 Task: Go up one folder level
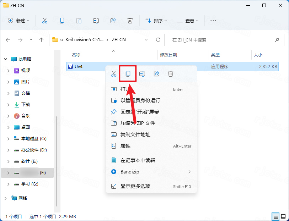(42, 40)
